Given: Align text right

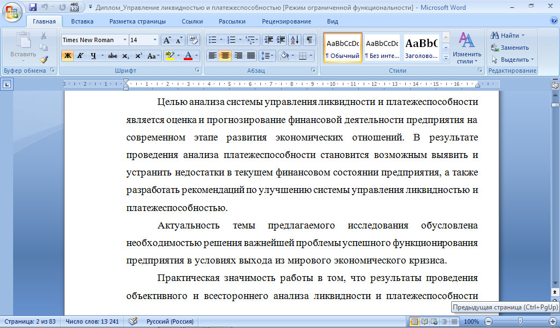Looking at the screenshot, I should pos(238,56).
